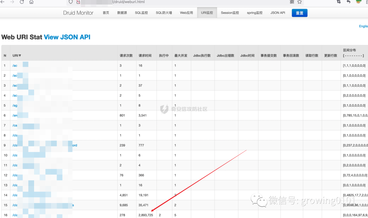The height and width of the screenshot is (218, 368).
Task: Sort by Jdbc出错数 column header
Action: 225,56
